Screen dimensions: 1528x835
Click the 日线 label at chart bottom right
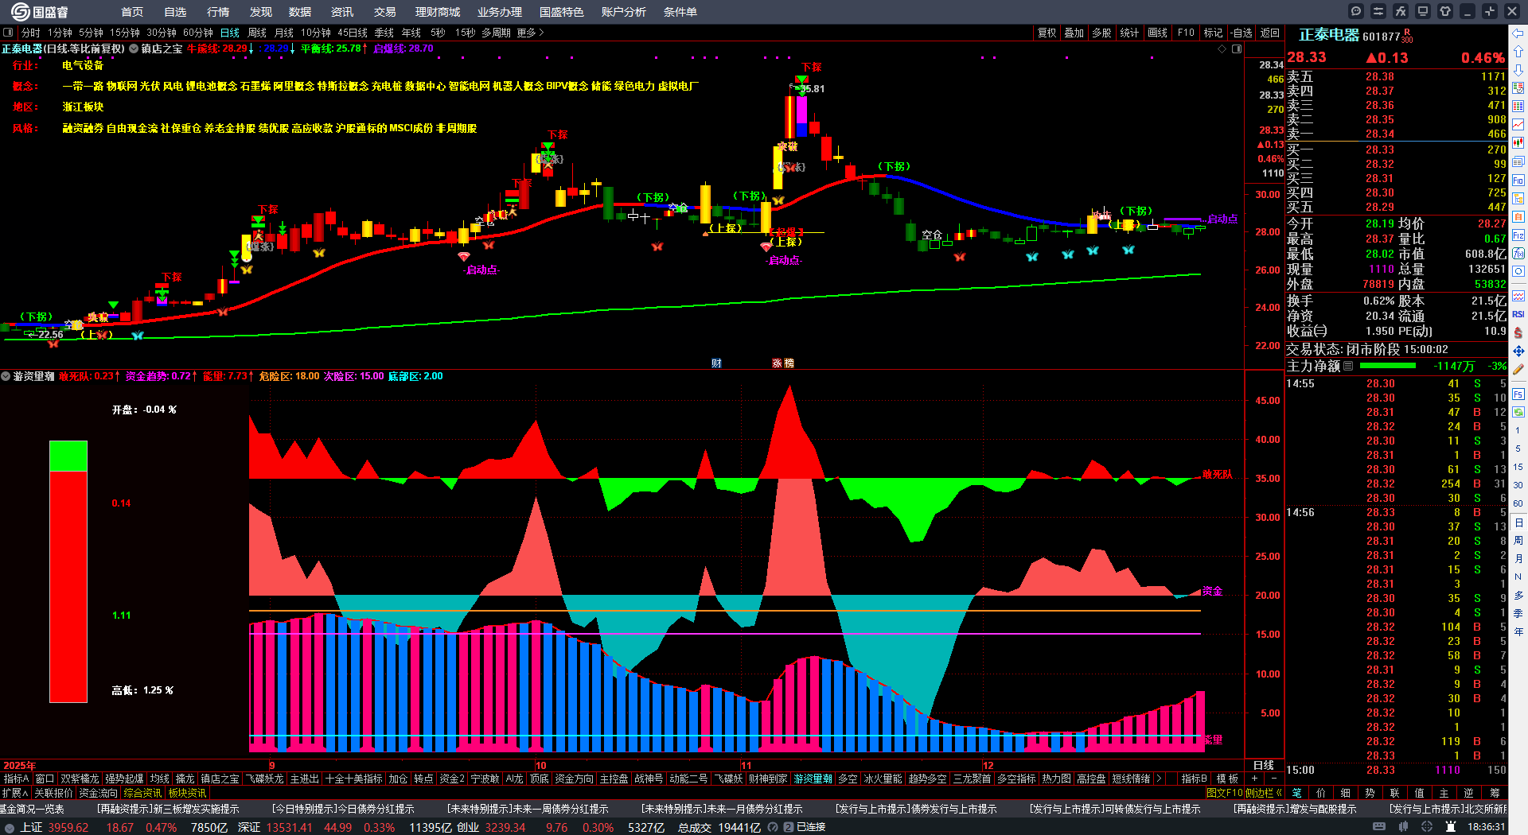coord(1264,765)
